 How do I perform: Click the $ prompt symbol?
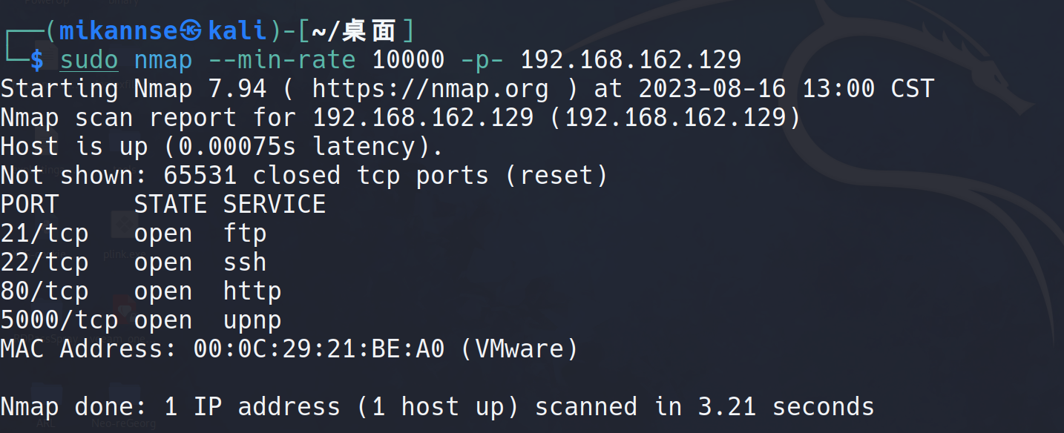click(x=37, y=60)
